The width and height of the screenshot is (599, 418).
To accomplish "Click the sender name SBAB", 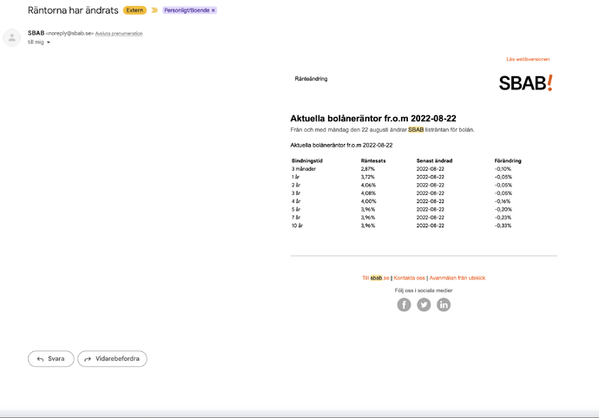I will (36, 33).
